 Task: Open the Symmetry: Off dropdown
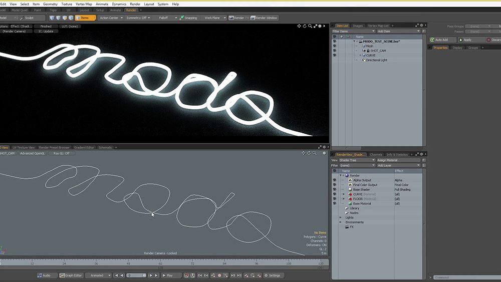(138, 18)
